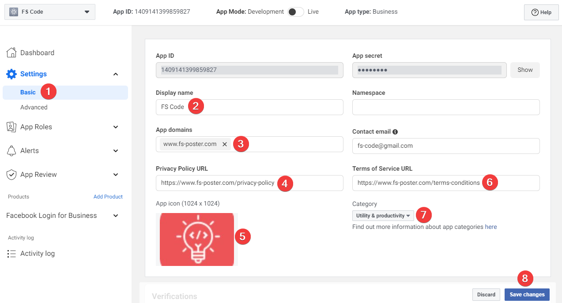The width and height of the screenshot is (562, 303).
Task: Click the Settings gear icon
Action: coord(11,74)
